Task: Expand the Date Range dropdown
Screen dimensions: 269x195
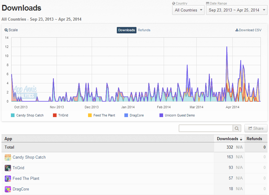Action: tap(237, 10)
